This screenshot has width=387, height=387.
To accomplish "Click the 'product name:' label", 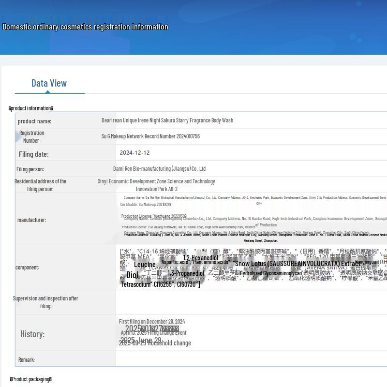I will [34, 121].
